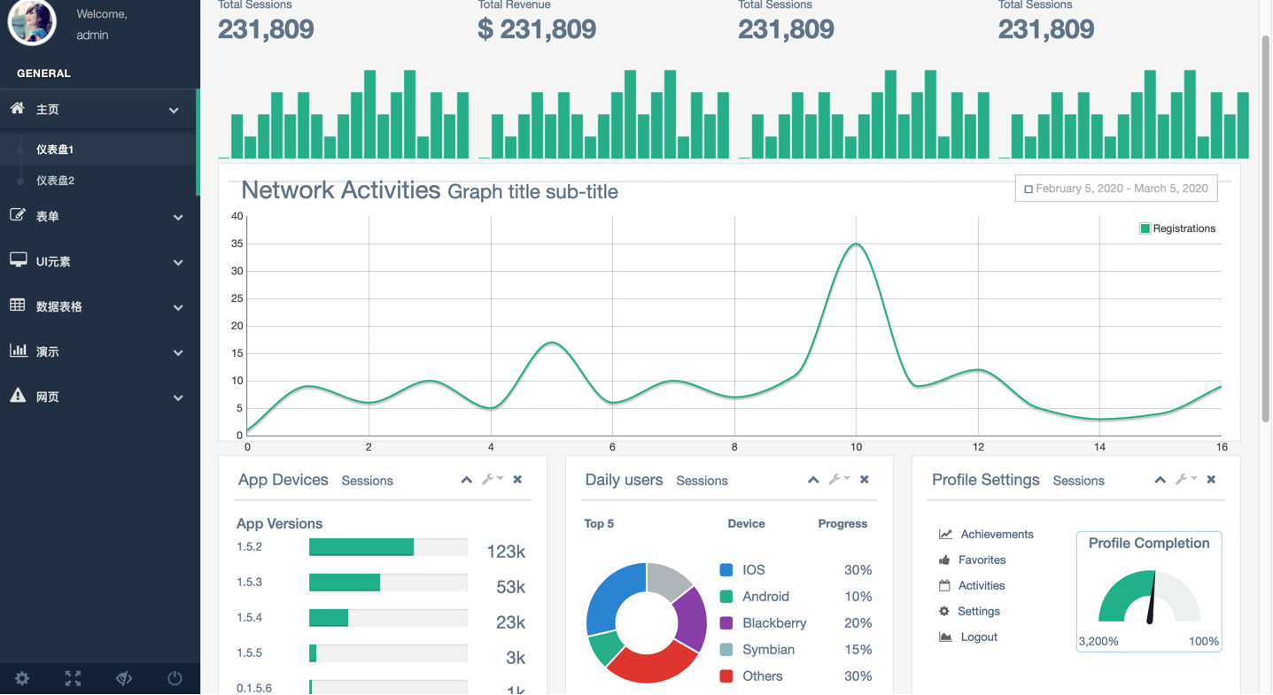Click the calendar icon beside Activities
Screen dimensions: 1273x695
[944, 586]
